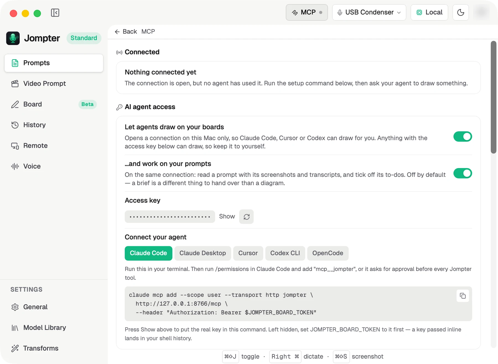The width and height of the screenshot is (498, 364).
Task: Switch to the Cursor tab
Action: click(248, 253)
